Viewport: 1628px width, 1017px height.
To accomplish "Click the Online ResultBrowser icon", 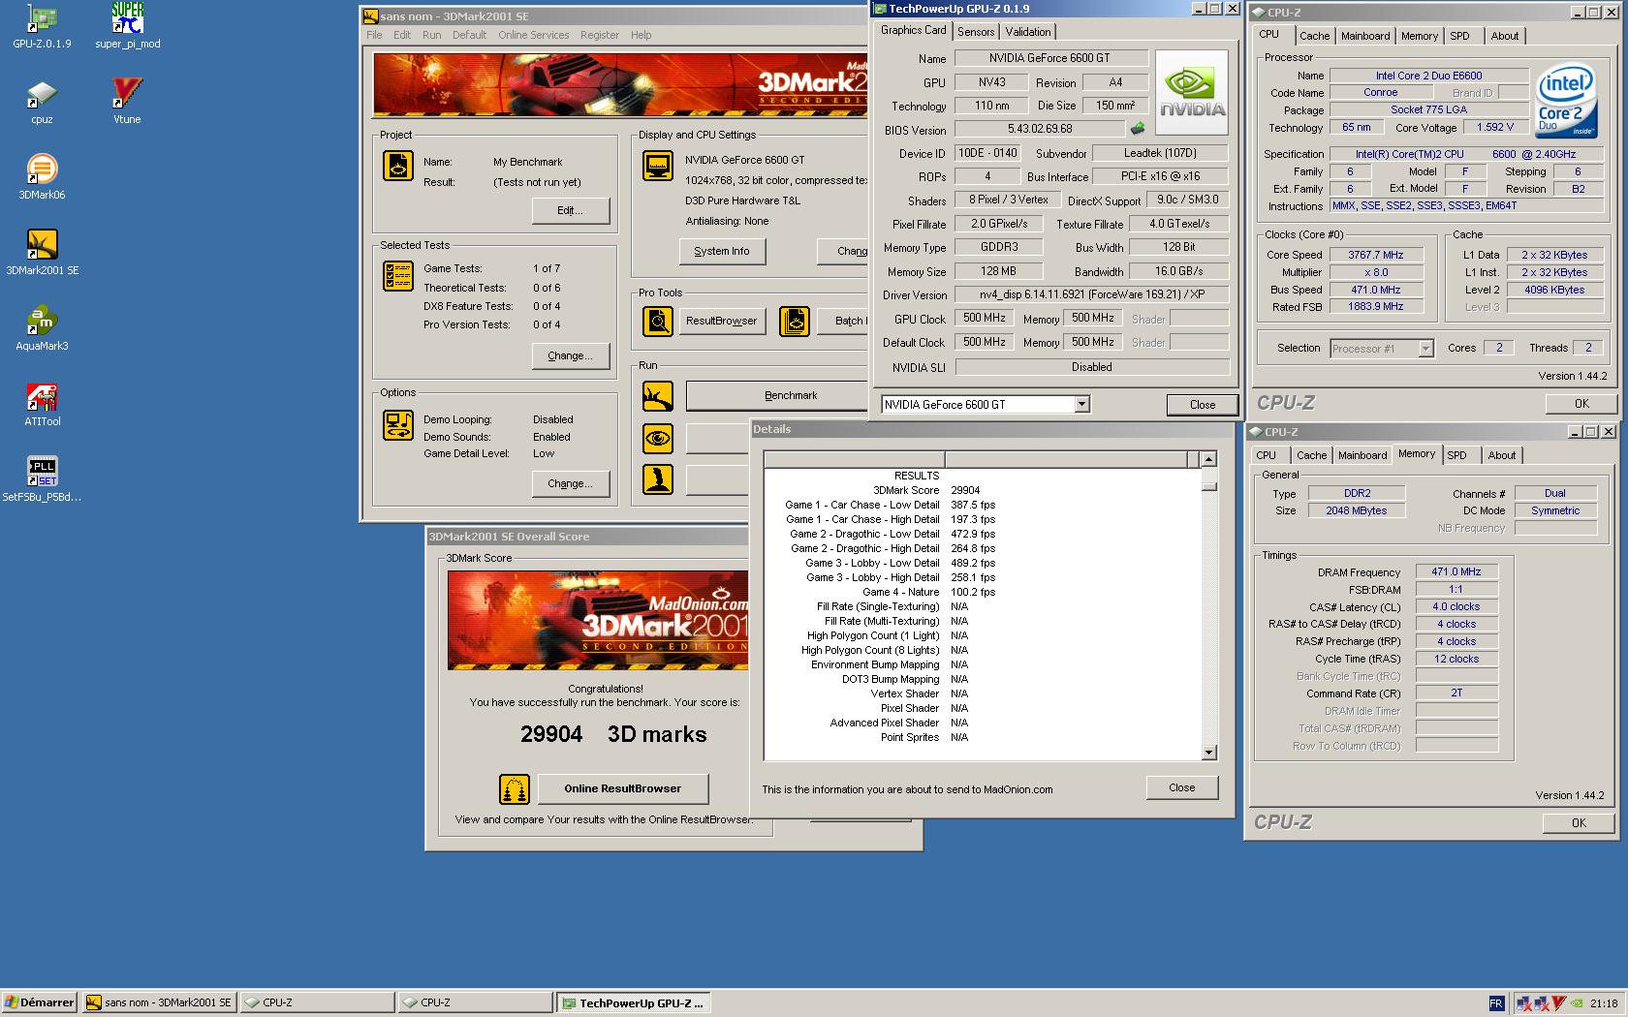I will [x=515, y=788].
